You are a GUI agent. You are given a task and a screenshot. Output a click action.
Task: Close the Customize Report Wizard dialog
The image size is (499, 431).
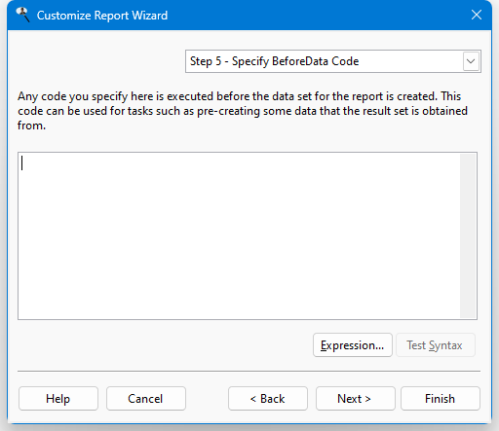[x=477, y=15]
